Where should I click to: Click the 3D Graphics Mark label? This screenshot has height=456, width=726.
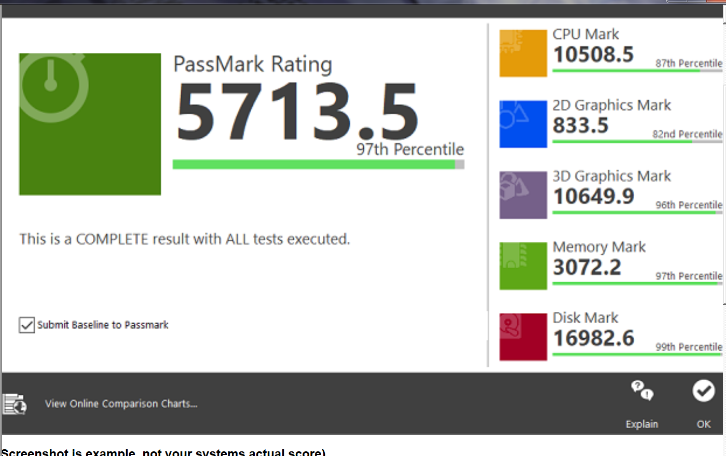coord(612,176)
